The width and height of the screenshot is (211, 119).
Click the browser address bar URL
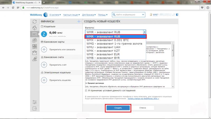point(42,8)
